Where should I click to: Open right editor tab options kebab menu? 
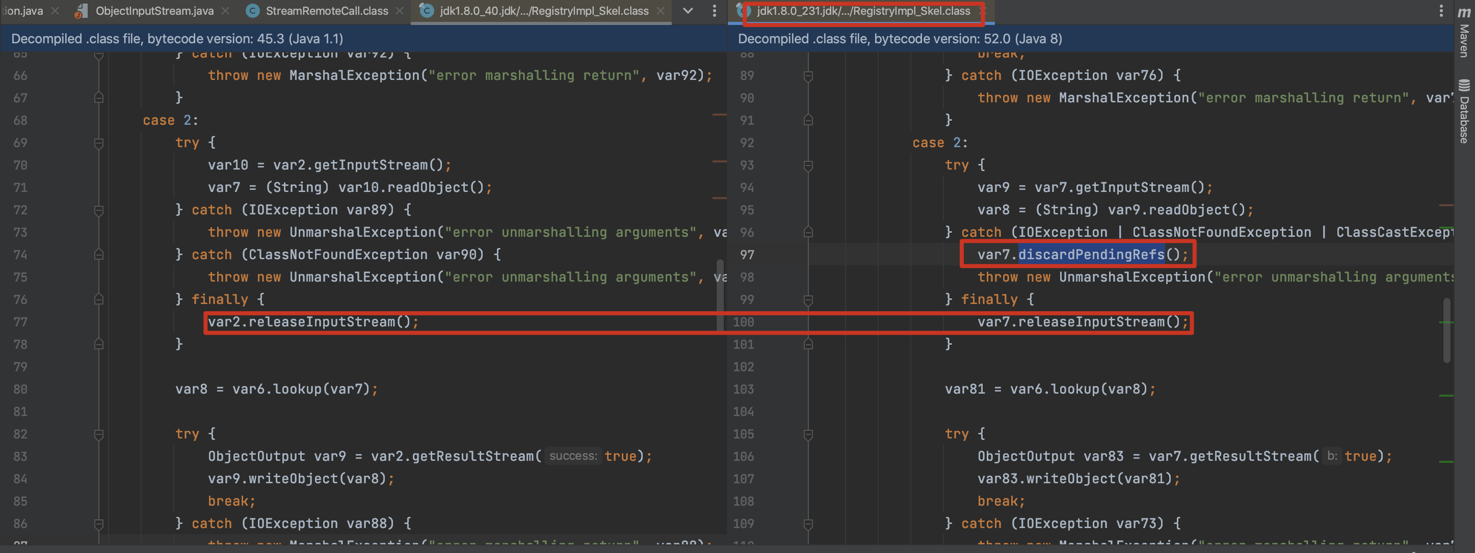click(1441, 11)
